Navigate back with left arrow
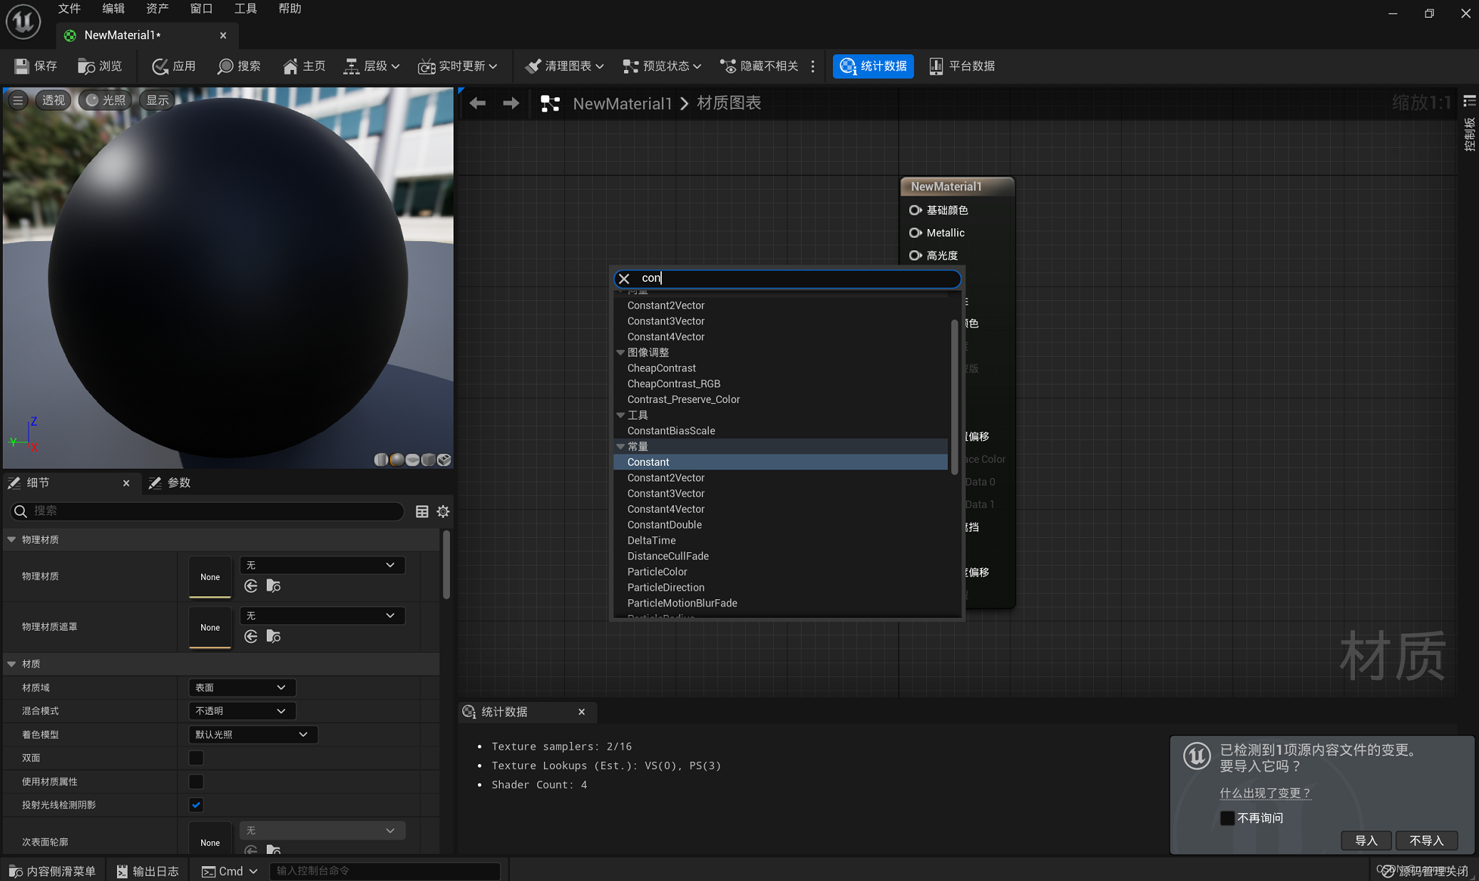Image resolution: width=1479 pixels, height=881 pixels. point(477,103)
